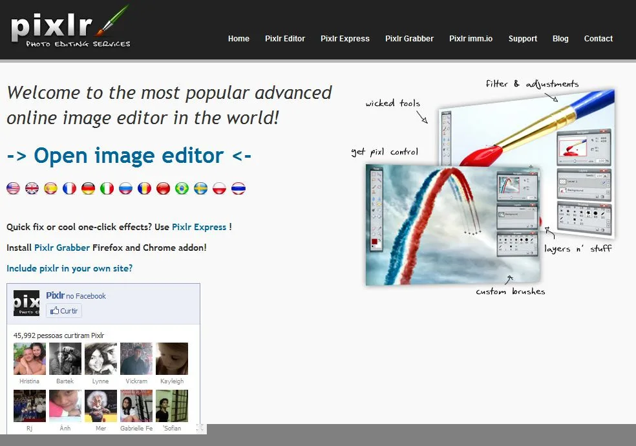Select the Romania flag language icon
The height and width of the screenshot is (446, 636).
pyautogui.click(x=144, y=189)
